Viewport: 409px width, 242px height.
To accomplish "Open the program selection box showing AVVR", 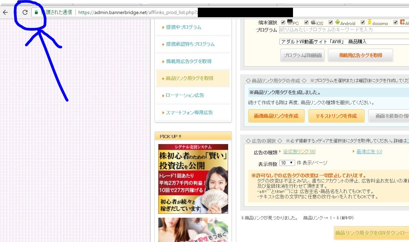I will (344, 42).
